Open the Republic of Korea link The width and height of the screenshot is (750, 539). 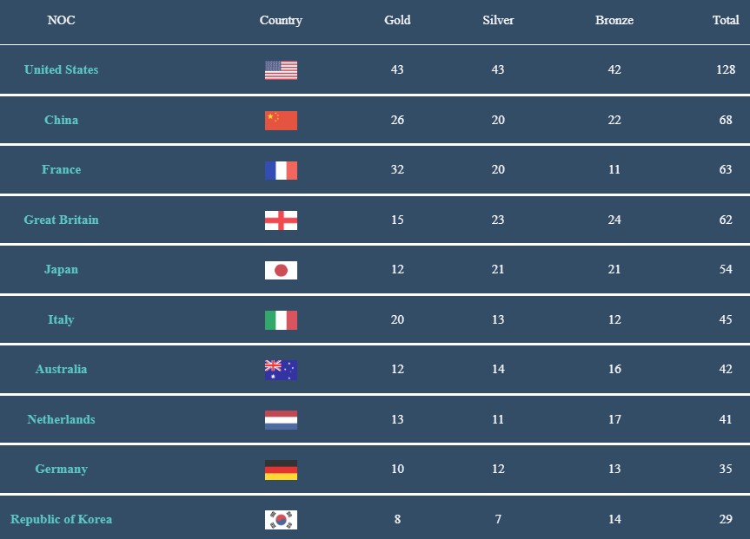tap(61, 519)
